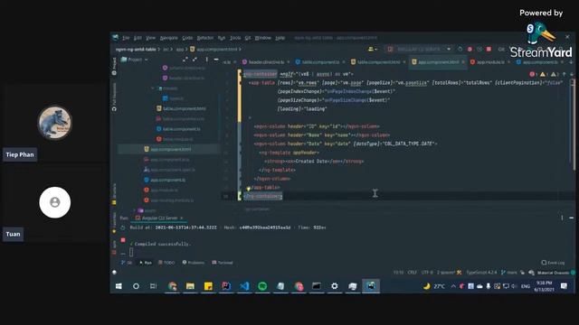This screenshot has height=325, width=579.
Task: Open the Run menu
Action: [221, 38]
